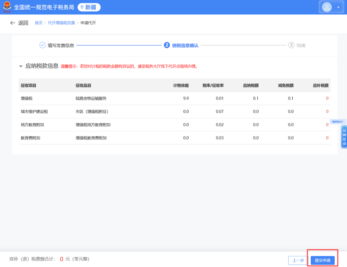Select the 城市维护建设税 row cell
This screenshot has height=267, width=347.
coord(34,111)
